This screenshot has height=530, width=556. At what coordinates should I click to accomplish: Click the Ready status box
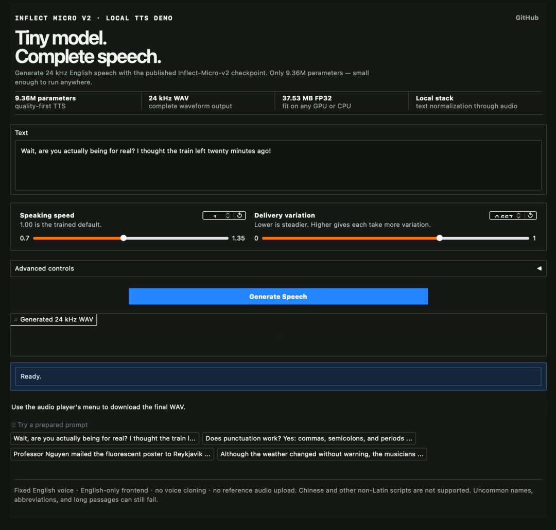coord(278,377)
